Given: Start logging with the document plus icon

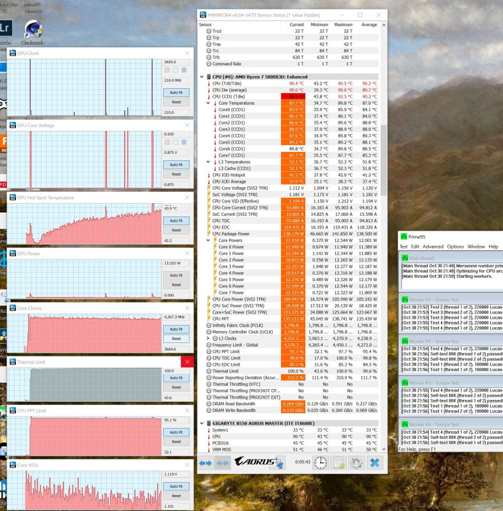Looking at the screenshot, I should click(x=339, y=462).
